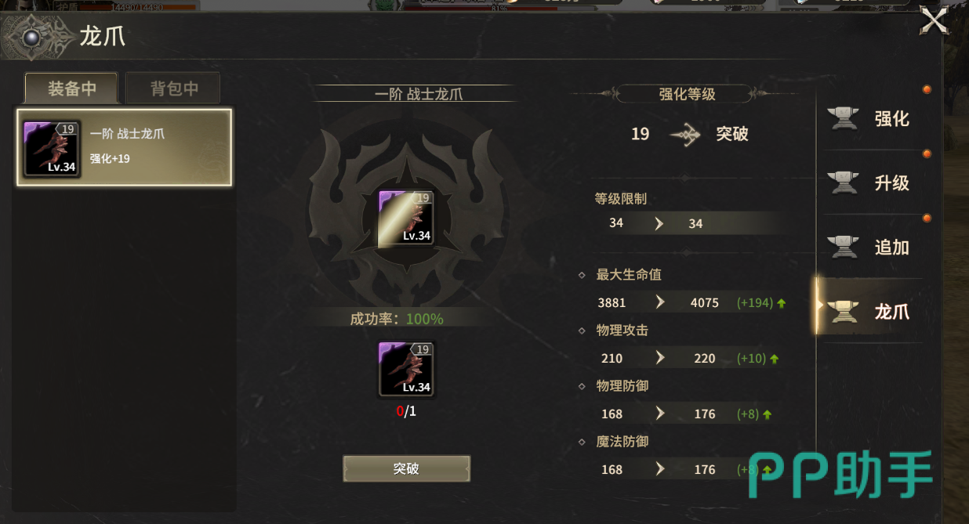Click the claw thumbnail in the equipped list
969x524 pixels.
point(52,148)
